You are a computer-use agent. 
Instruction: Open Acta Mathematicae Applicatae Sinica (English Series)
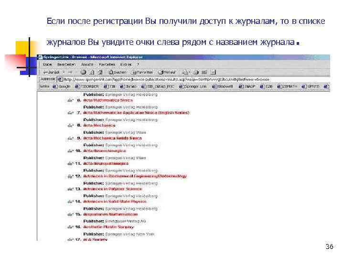pos(136,113)
